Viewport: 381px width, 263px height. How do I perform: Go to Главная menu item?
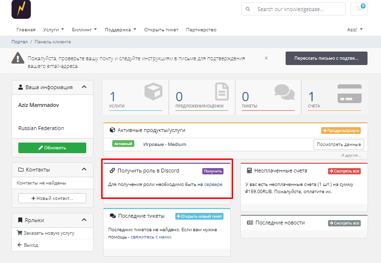tap(26, 29)
